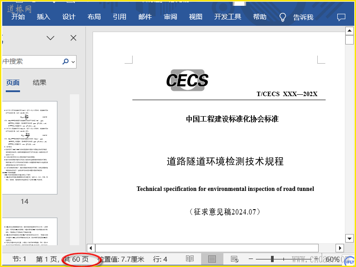Select the 结果 navigation tab
This screenshot has height=267, width=356.
[x=40, y=83]
